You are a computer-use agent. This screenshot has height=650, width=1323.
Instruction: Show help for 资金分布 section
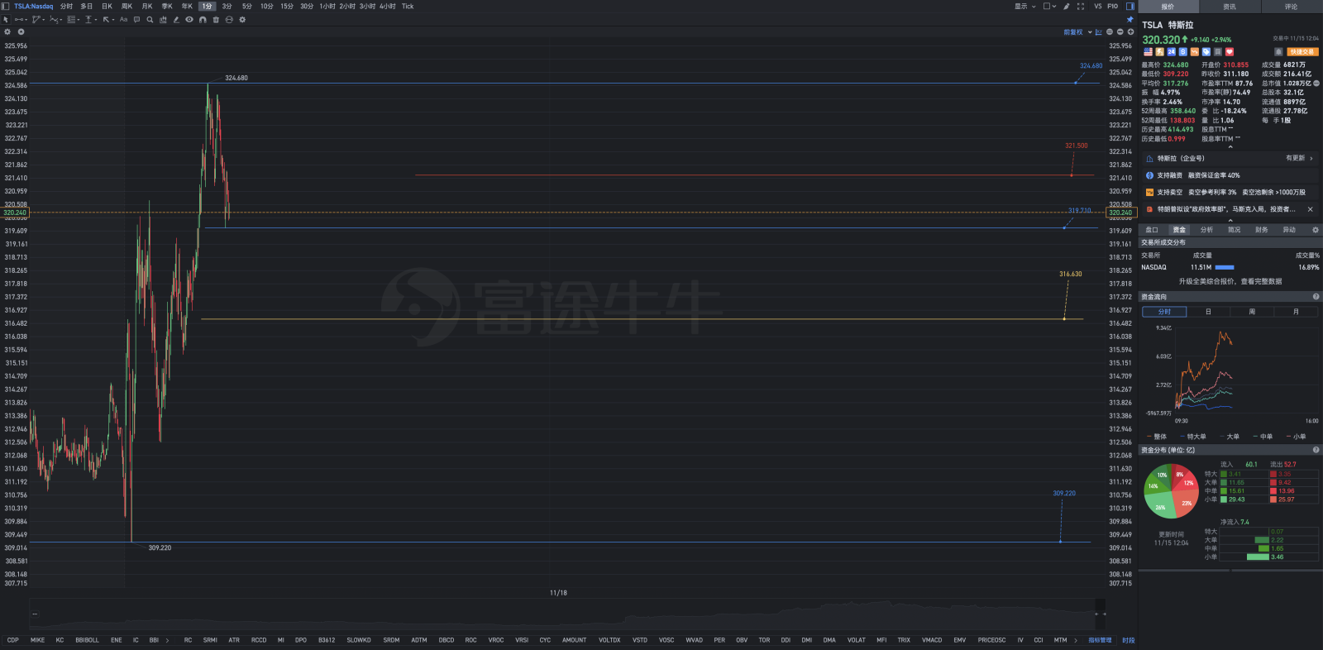1316,450
